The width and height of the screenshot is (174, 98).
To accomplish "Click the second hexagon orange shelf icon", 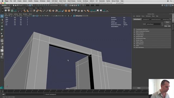I will pyautogui.click(x=69, y=11).
